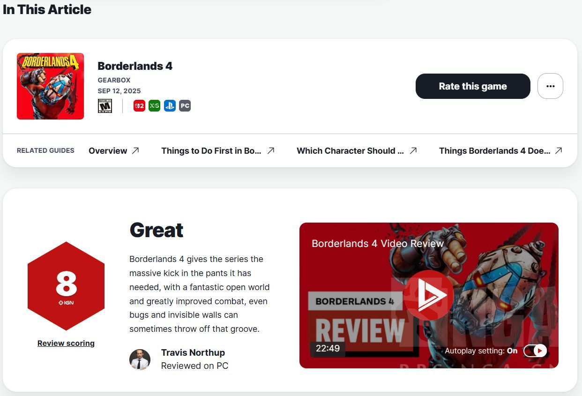Click the Xbox Series X|S platform icon
This screenshot has height=396, width=582.
click(154, 106)
